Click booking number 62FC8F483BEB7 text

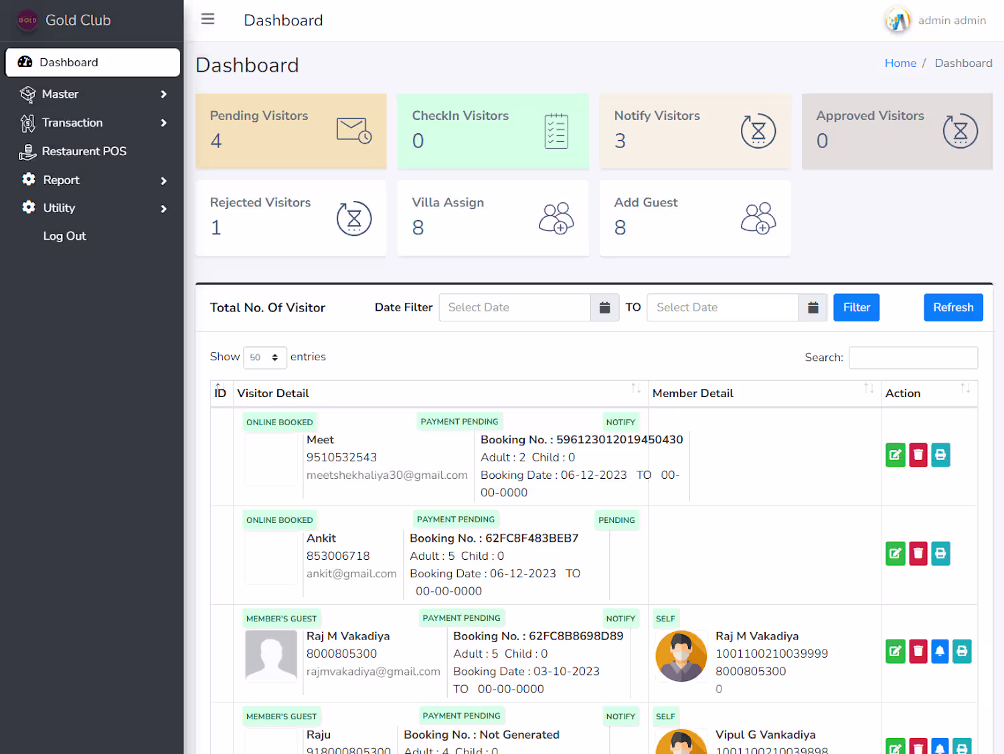[x=532, y=538]
